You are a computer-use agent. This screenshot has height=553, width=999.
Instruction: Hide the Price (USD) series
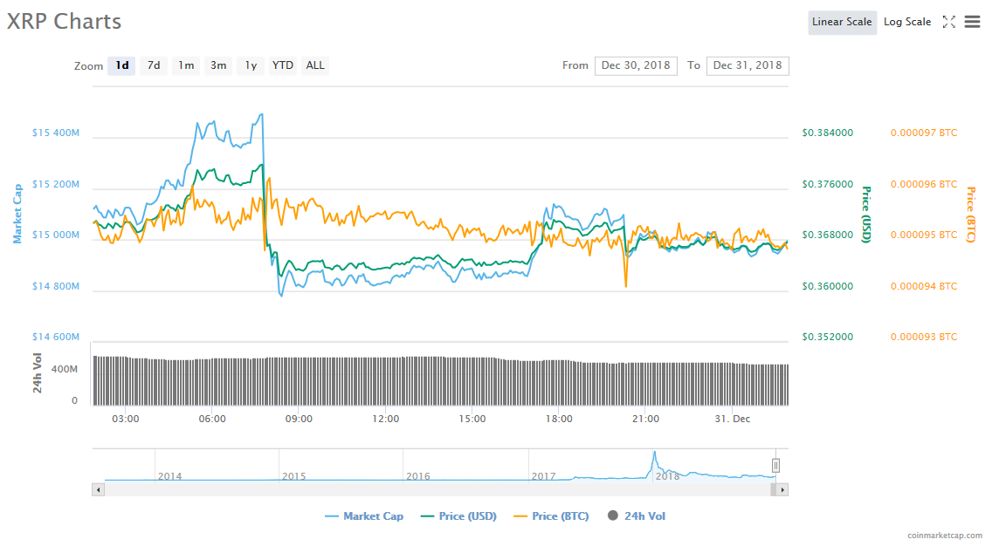(x=458, y=516)
